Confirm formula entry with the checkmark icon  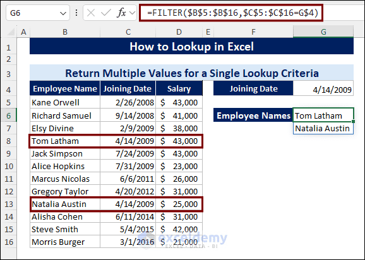[x=106, y=13]
